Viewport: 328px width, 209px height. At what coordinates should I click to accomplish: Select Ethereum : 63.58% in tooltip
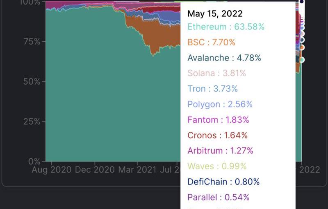point(225,27)
